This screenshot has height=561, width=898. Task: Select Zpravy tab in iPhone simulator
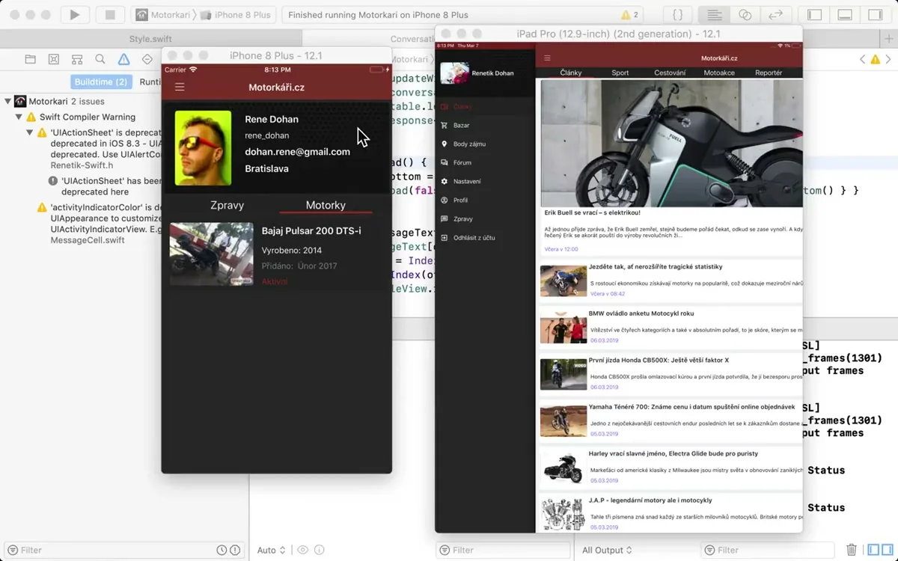tap(227, 205)
